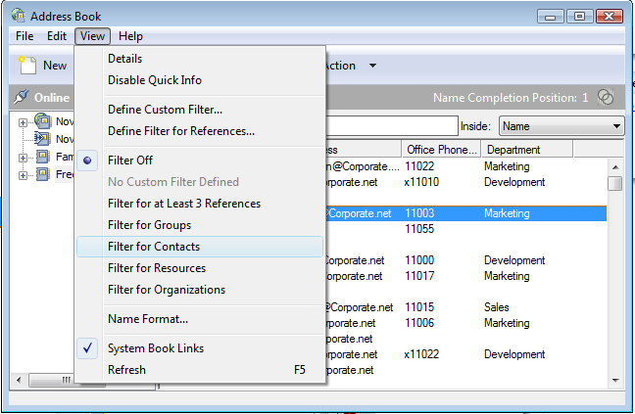This screenshot has height=414, width=635.
Task: Select the Sales department cell
Action: (497, 307)
